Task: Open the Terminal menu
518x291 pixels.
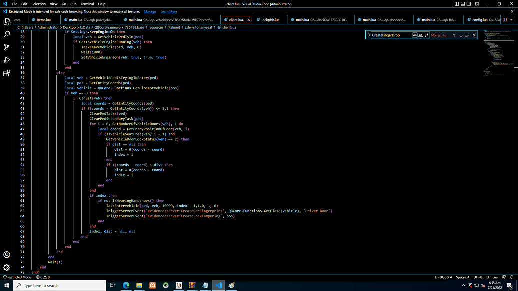Action: [87, 4]
